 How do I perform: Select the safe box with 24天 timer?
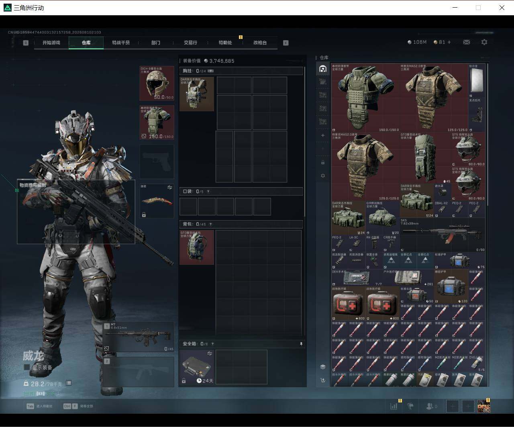pos(197,367)
